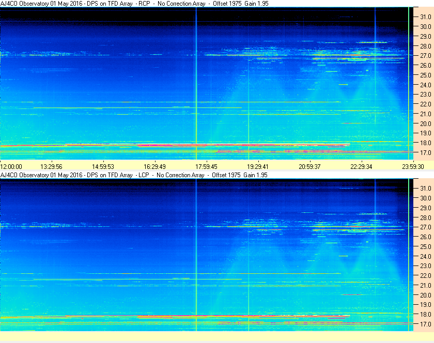Pick the 31.0 frequency label in LCP panel
This screenshot has height=343, width=434.
pyautogui.click(x=426, y=188)
